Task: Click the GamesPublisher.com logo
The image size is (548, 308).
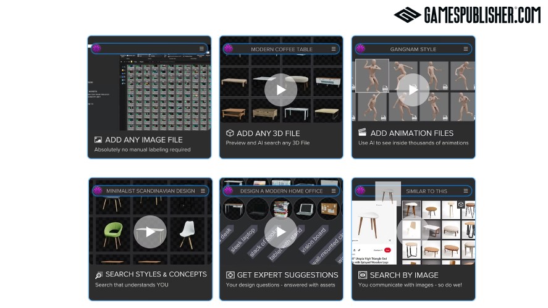Action: pos(467,15)
